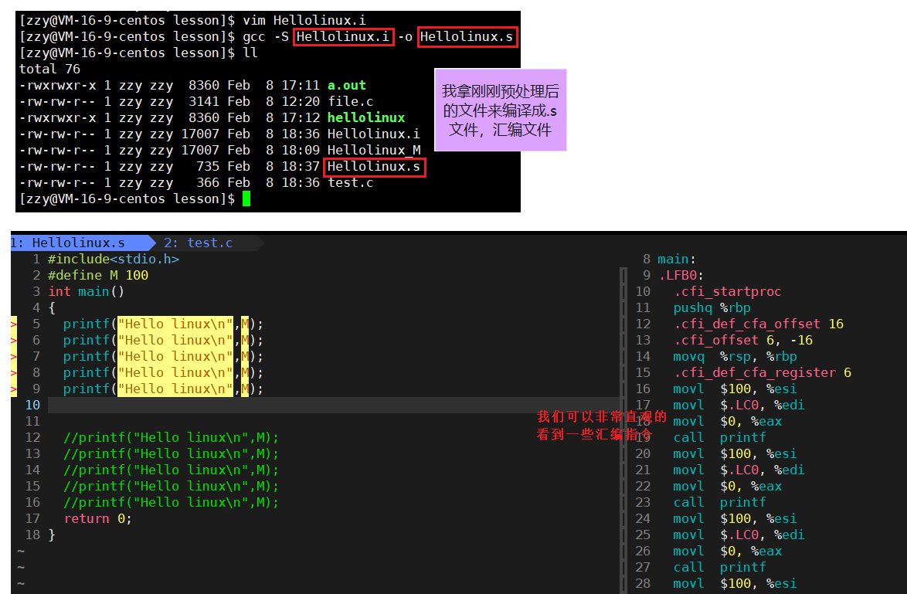Click "int main()" on line 3
907x594 pixels.
(87, 291)
